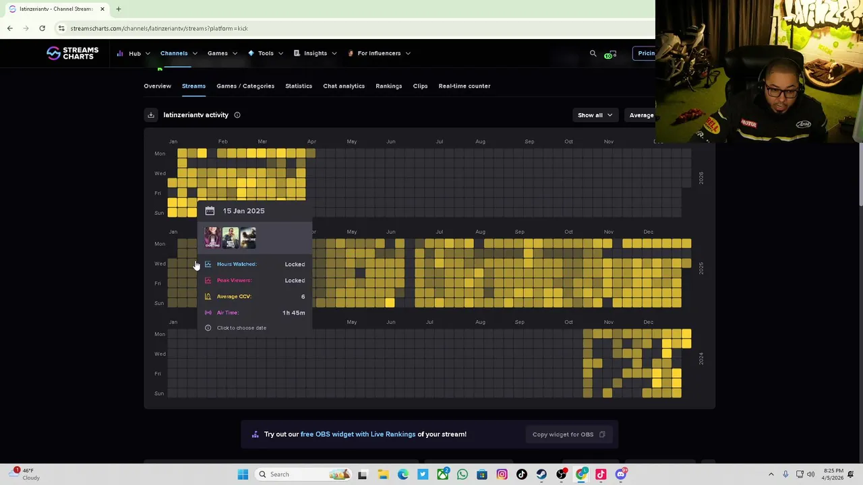Open Xbox app from taskbar
Viewport: 863px width, 485px height.
click(442, 474)
